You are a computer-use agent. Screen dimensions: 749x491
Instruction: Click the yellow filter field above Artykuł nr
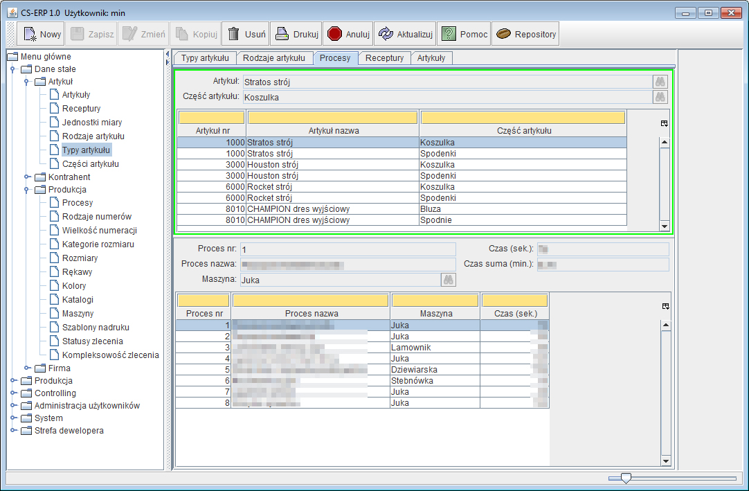coord(212,118)
